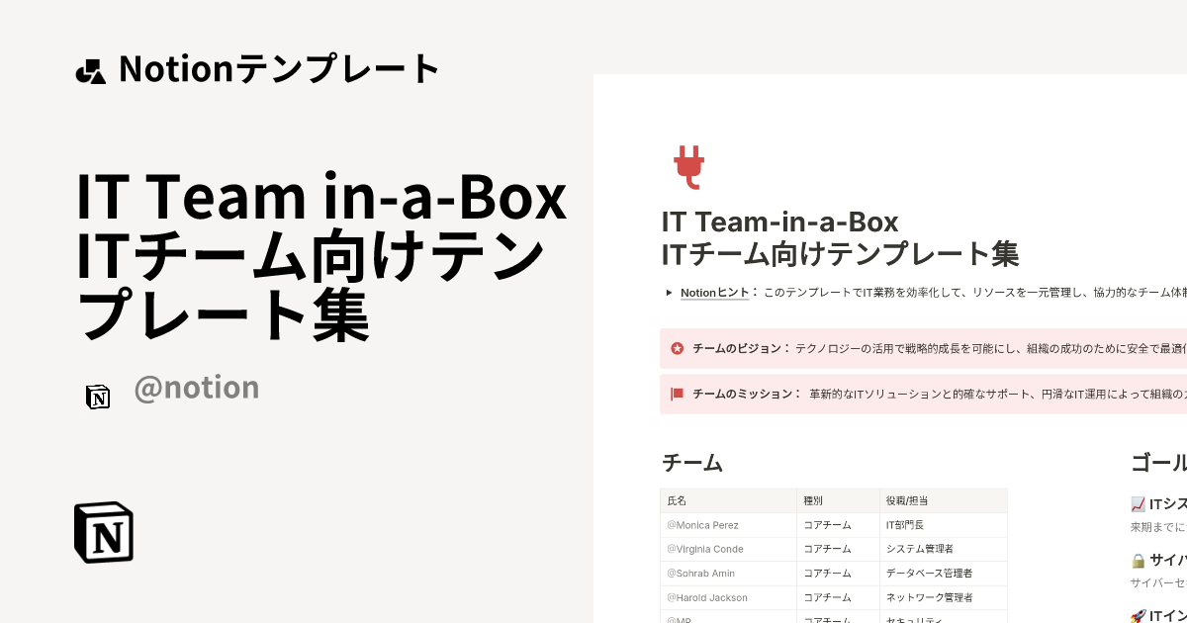Click the @Virginia Conde mention
1187x623 pixels.
[x=705, y=549]
